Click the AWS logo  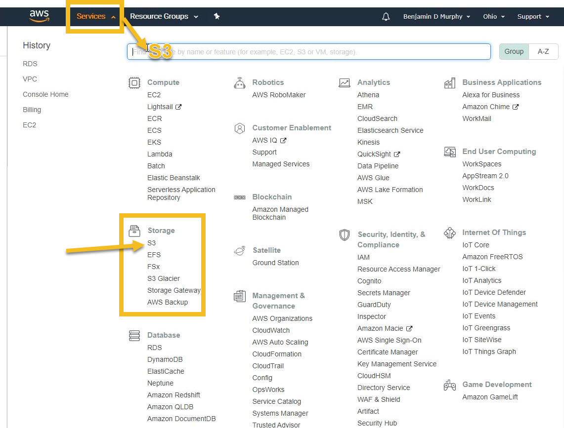[39, 16]
